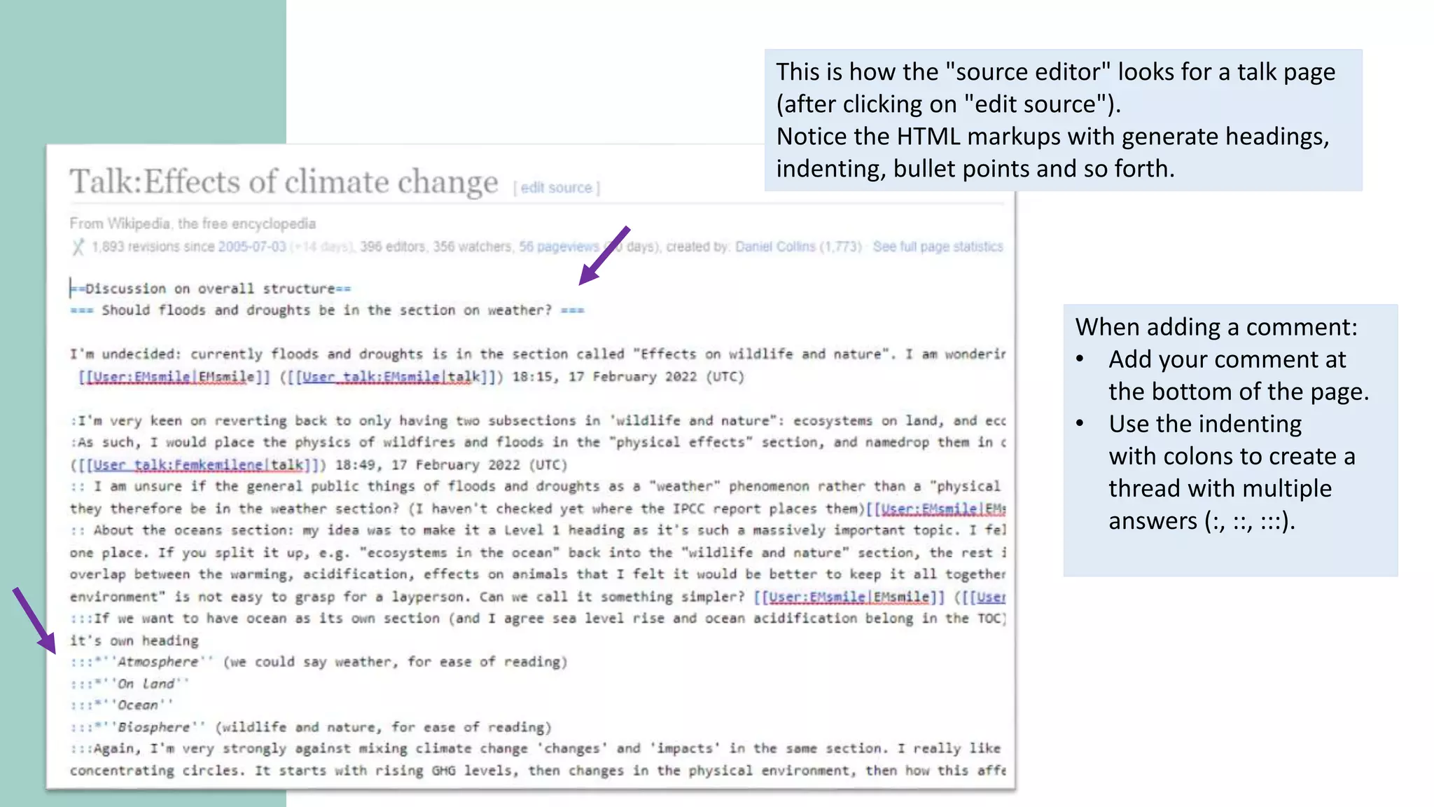This screenshot has width=1434, height=807.
Task: Click bullet line ''Ocean''
Action: point(122,706)
